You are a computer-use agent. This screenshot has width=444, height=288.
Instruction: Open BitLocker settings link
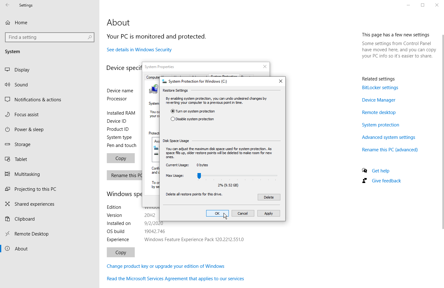coord(380,88)
